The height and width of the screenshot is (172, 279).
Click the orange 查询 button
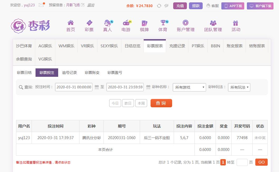(161, 103)
